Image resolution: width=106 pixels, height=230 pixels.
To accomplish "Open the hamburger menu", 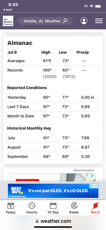I will pyautogui.click(x=99, y=21).
